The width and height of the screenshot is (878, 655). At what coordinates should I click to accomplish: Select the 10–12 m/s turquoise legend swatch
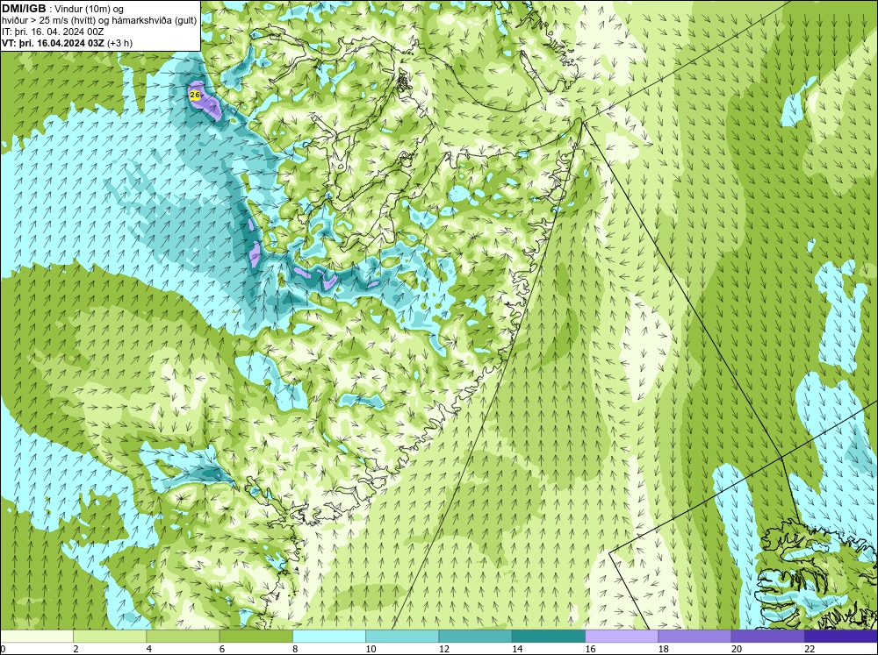(402, 637)
